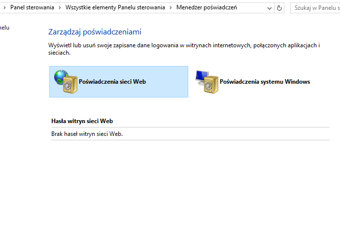Expand chevron after Panel sterowania breadcrumb
Image resolution: width=340 pixels, height=226 pixels.
click(x=60, y=8)
